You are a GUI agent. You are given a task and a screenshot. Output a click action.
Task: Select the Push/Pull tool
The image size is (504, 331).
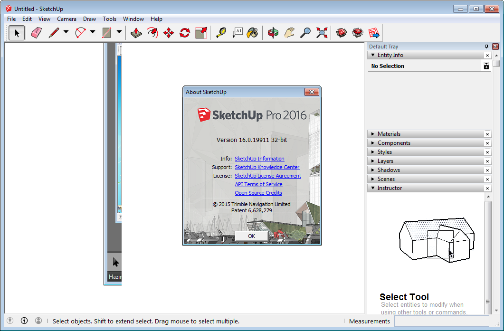tap(136, 33)
